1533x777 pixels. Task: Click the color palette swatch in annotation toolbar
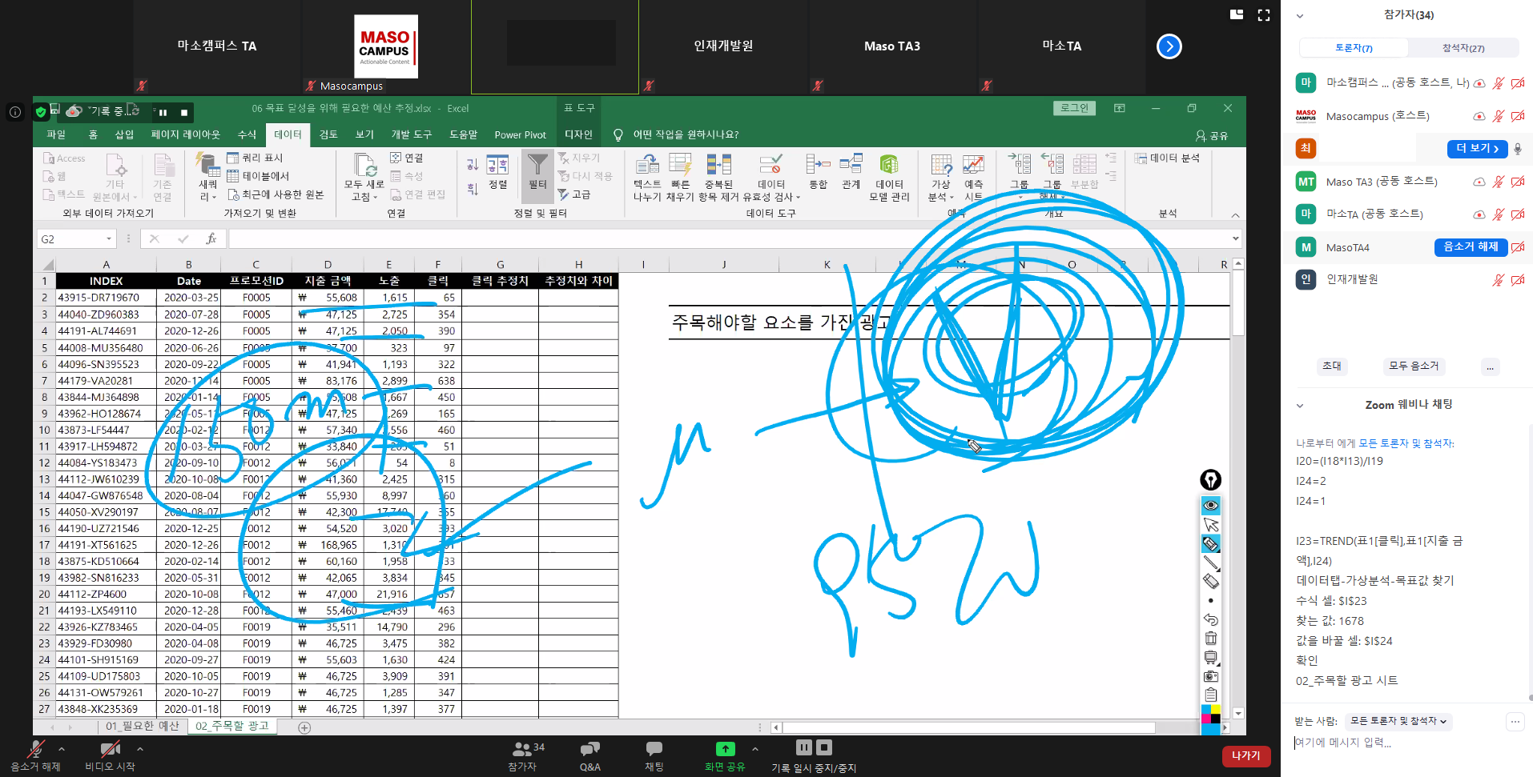(x=1211, y=714)
